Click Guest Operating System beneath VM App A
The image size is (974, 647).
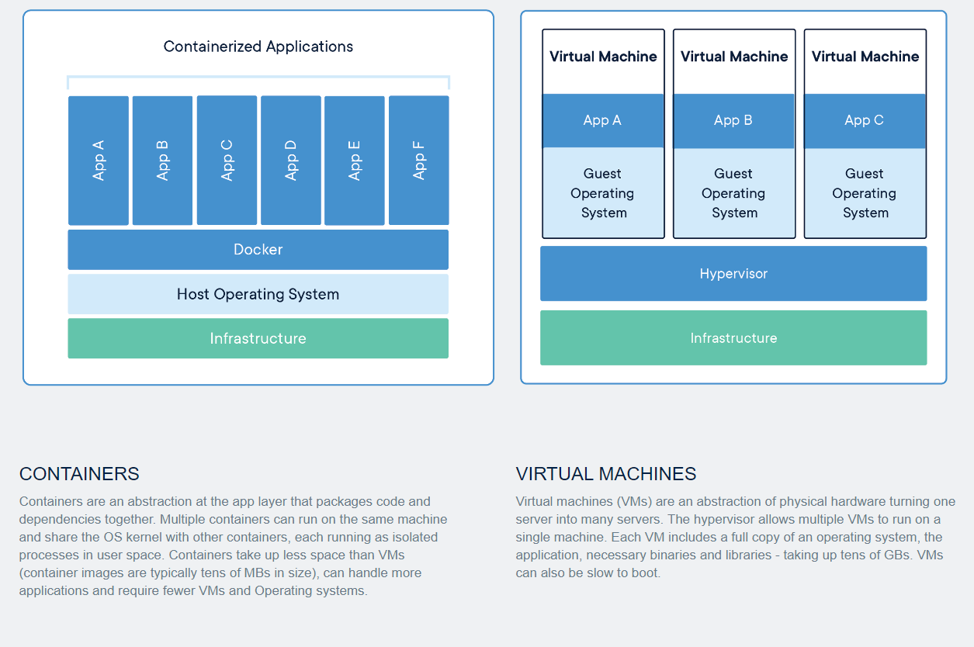click(x=603, y=193)
